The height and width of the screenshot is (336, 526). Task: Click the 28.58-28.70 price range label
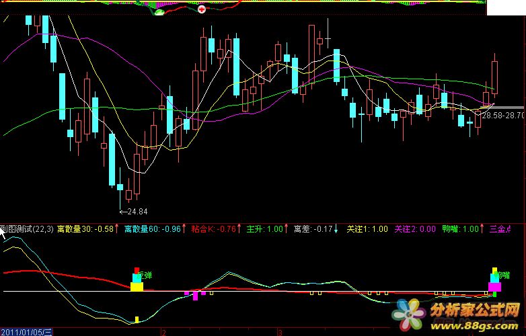point(503,116)
